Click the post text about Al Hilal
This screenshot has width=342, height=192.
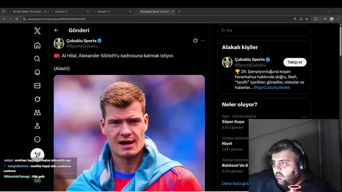coord(114,56)
